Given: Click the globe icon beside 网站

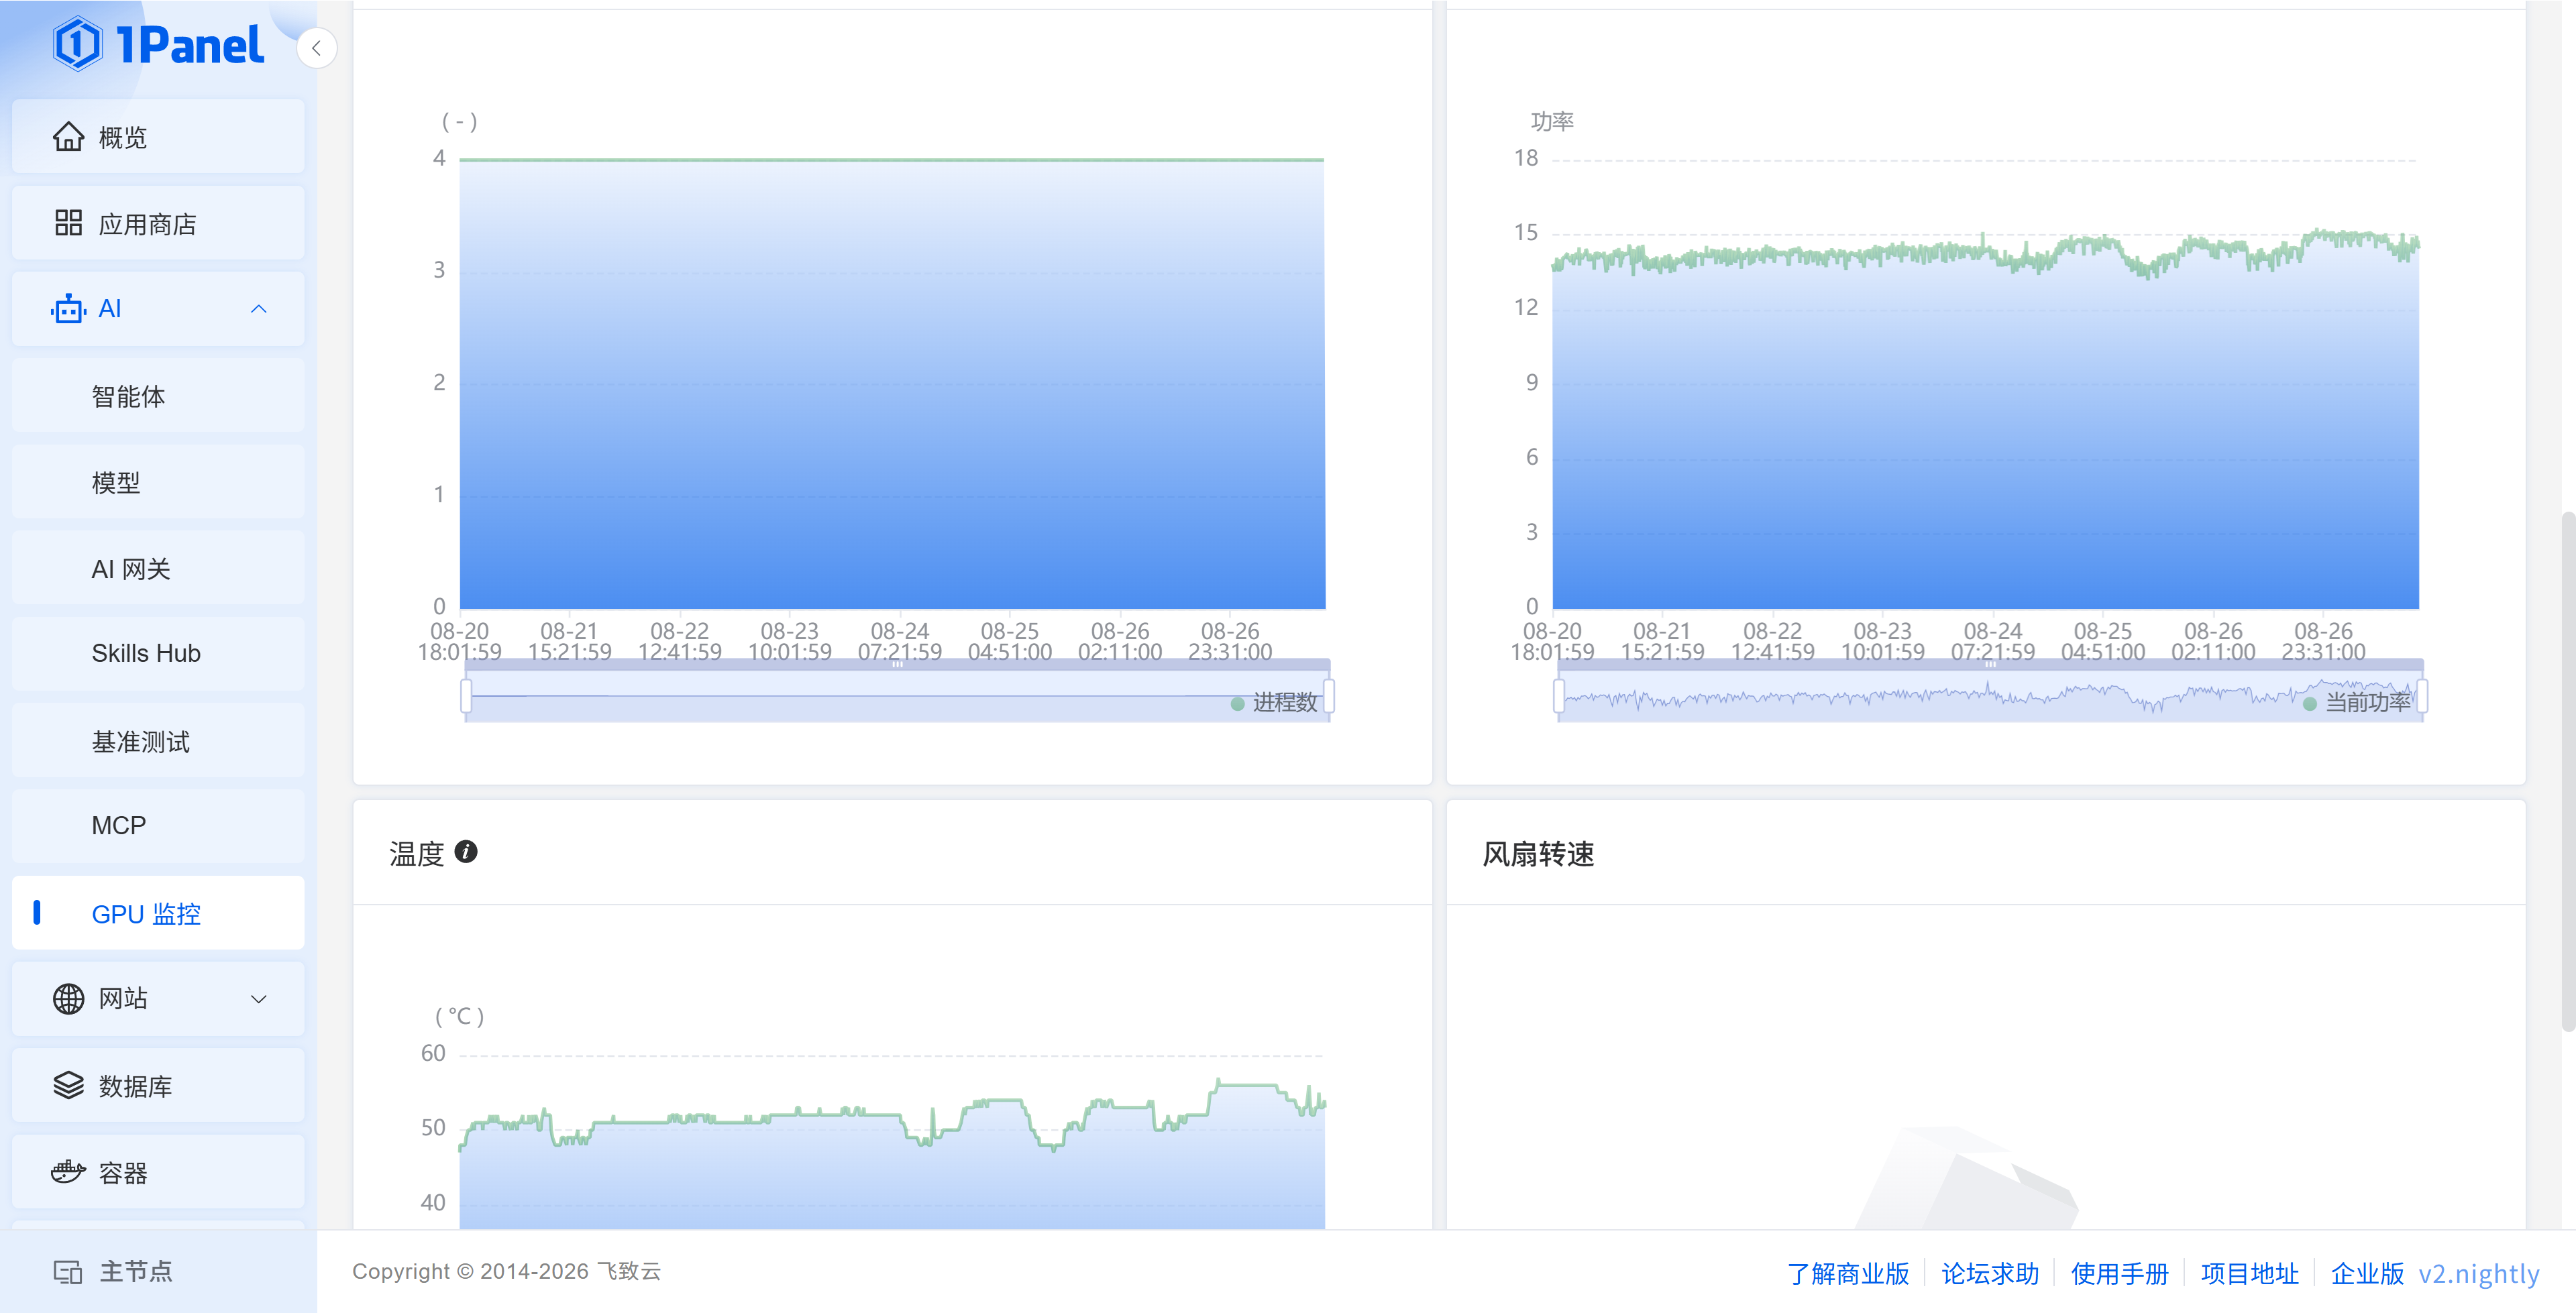Looking at the screenshot, I should point(69,998).
